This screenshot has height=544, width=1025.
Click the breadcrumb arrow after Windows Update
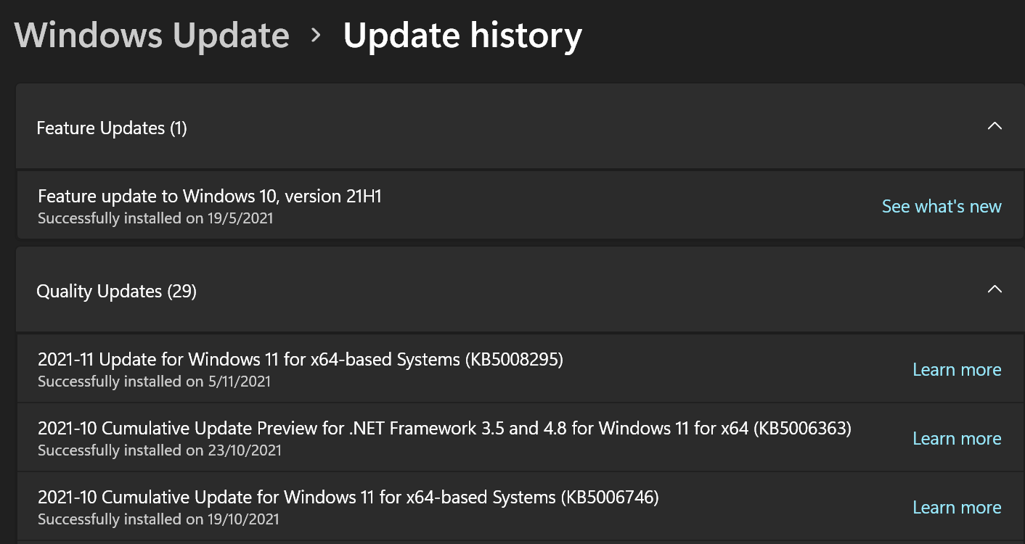316,35
